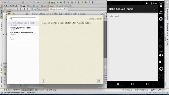The height and width of the screenshot is (95, 169).
Task: Open the Maven Projects side tab
Action: 168,30
